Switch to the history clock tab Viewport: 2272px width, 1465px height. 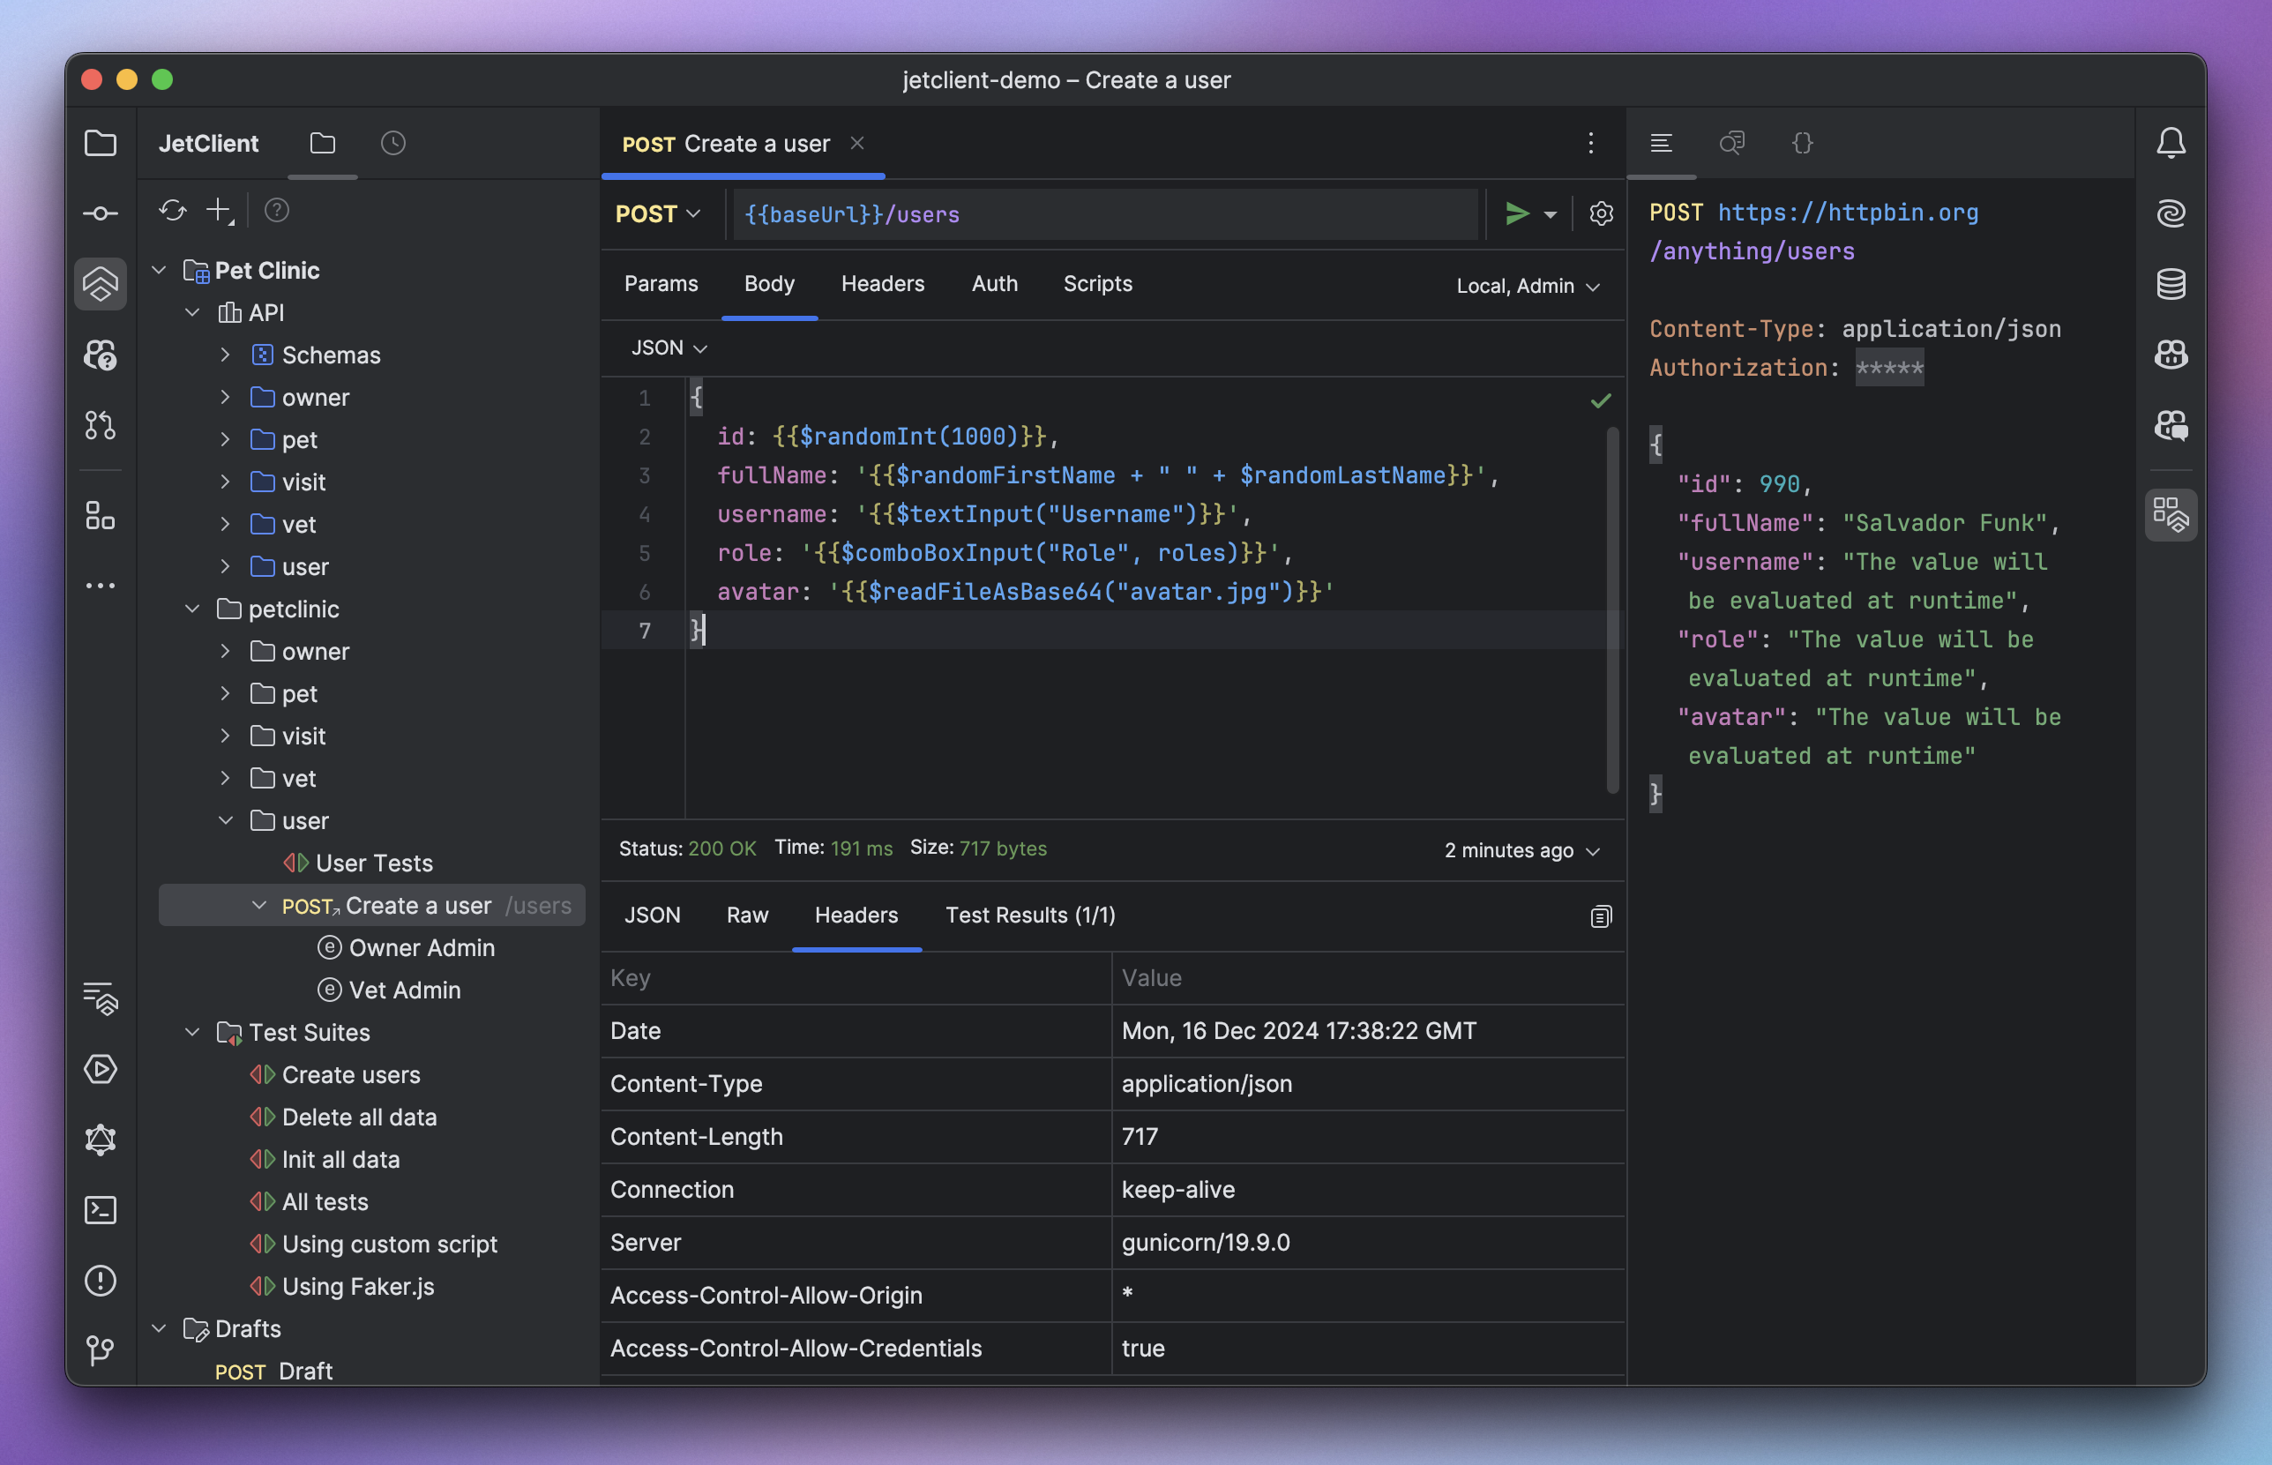pos(392,144)
